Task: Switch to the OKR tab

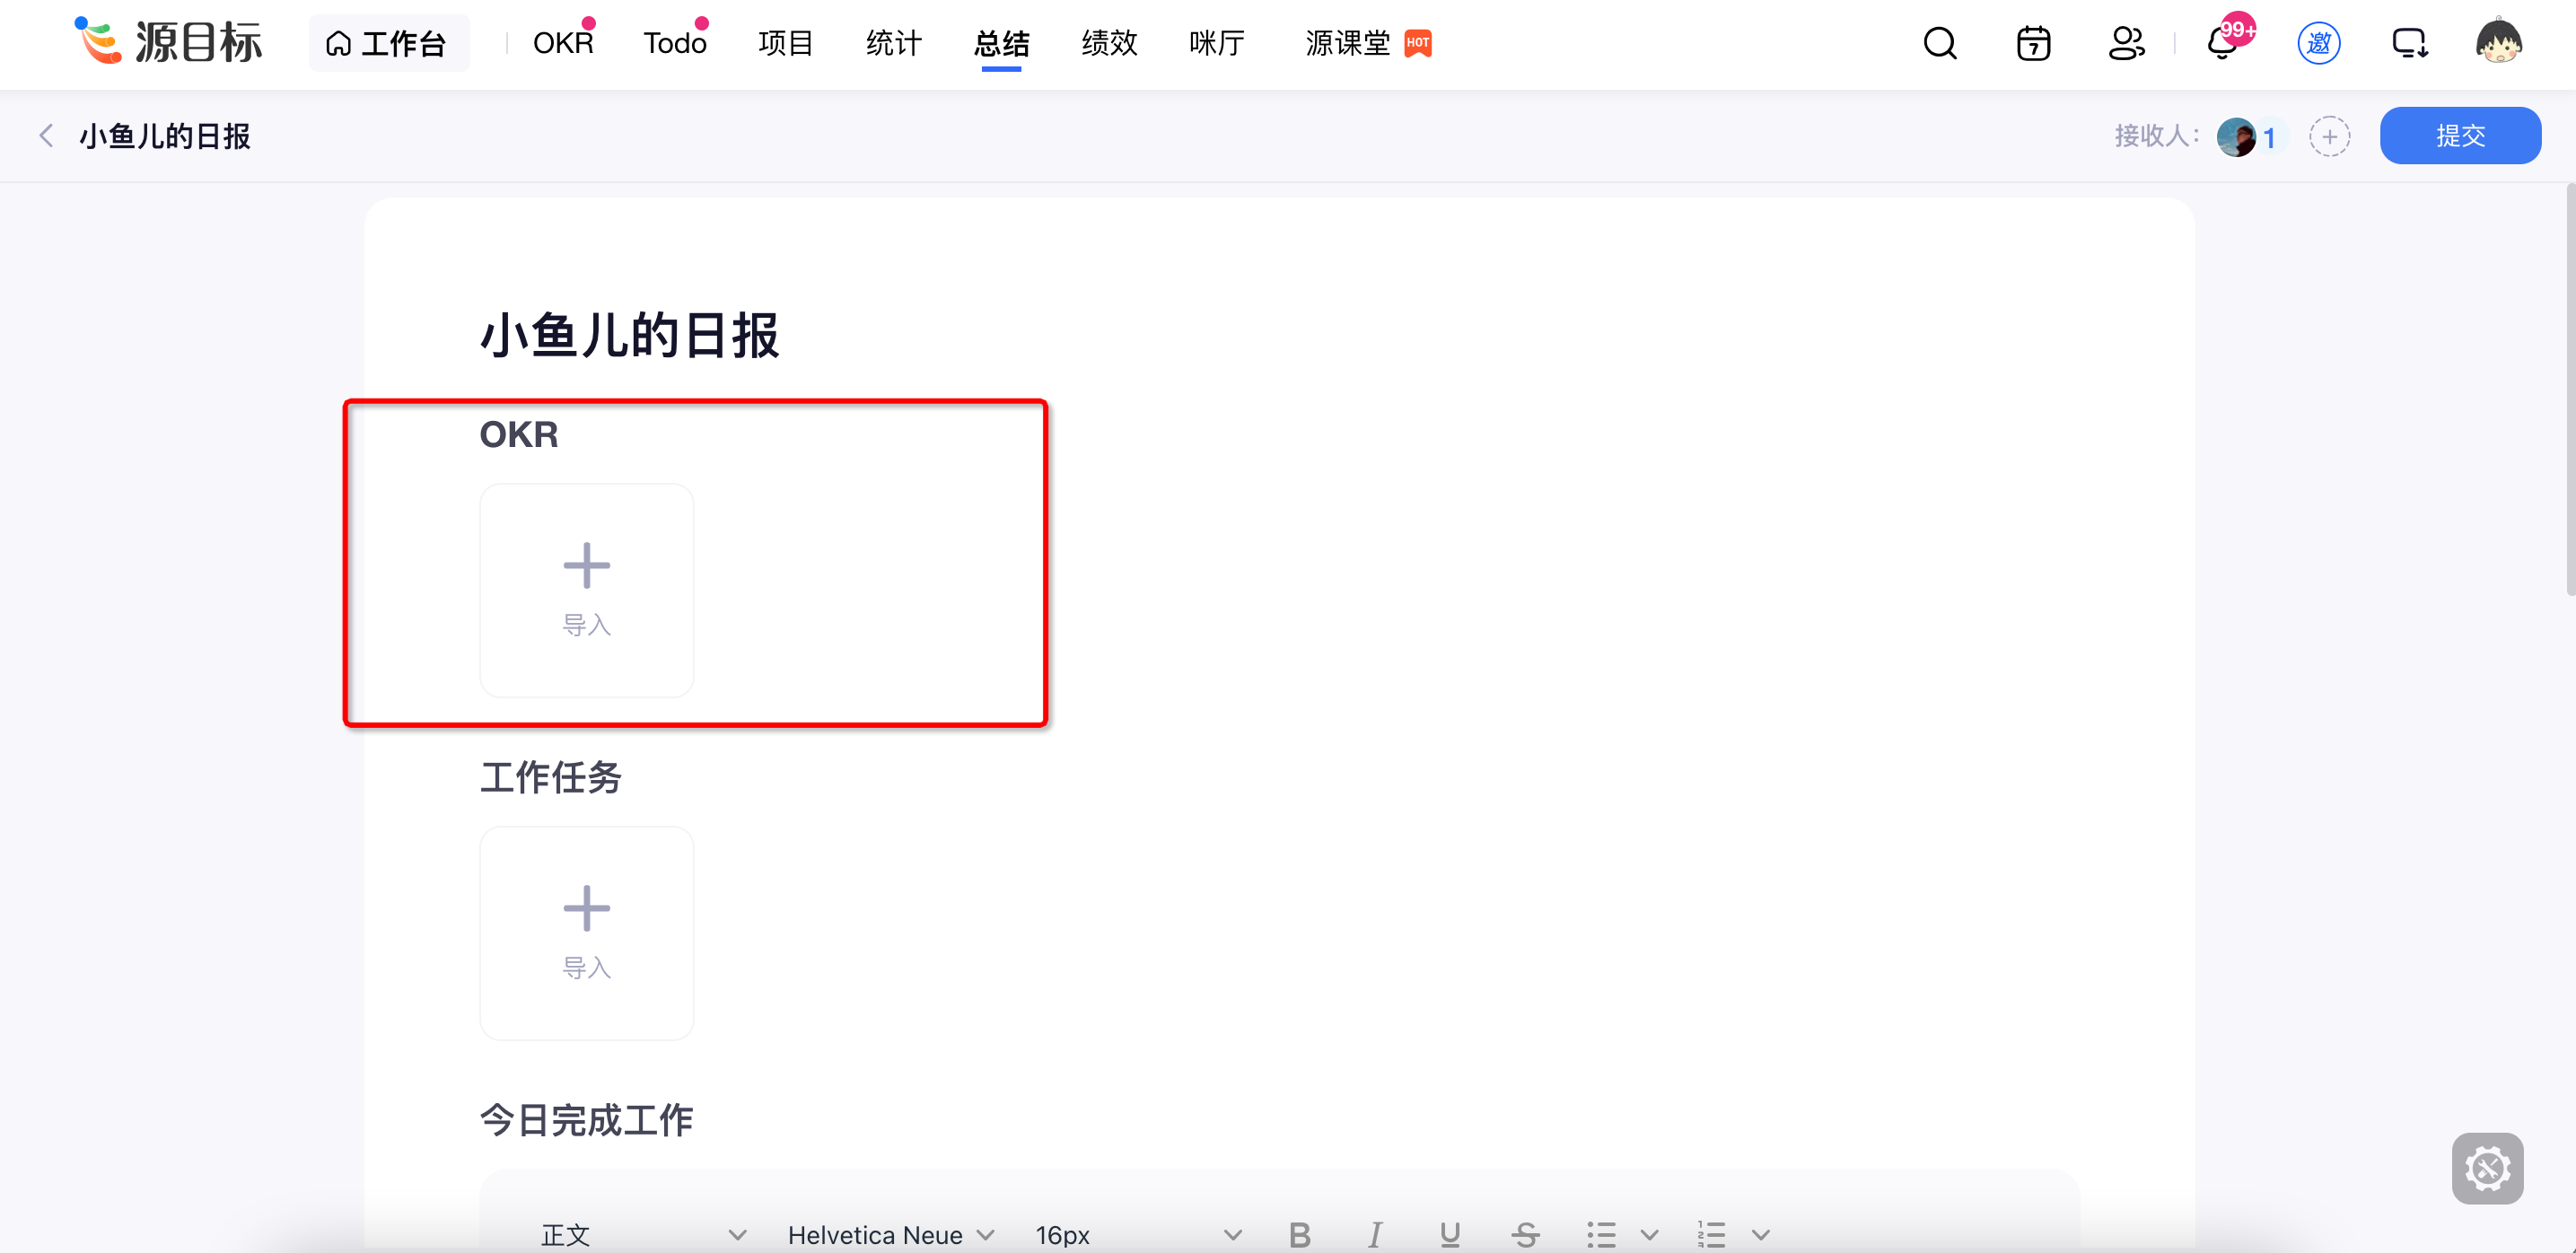Action: (562, 43)
